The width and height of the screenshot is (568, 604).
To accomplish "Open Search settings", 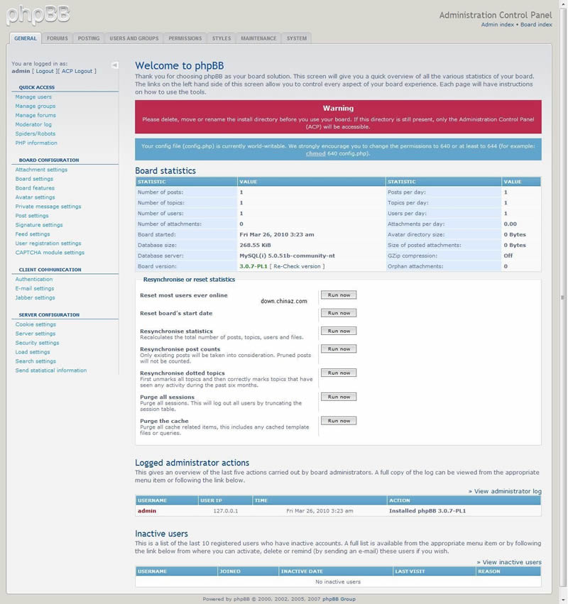I will tap(35, 361).
